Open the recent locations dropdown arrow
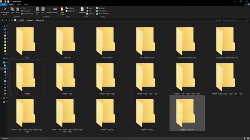Viewport: 250px width, 140px height. (9, 20)
